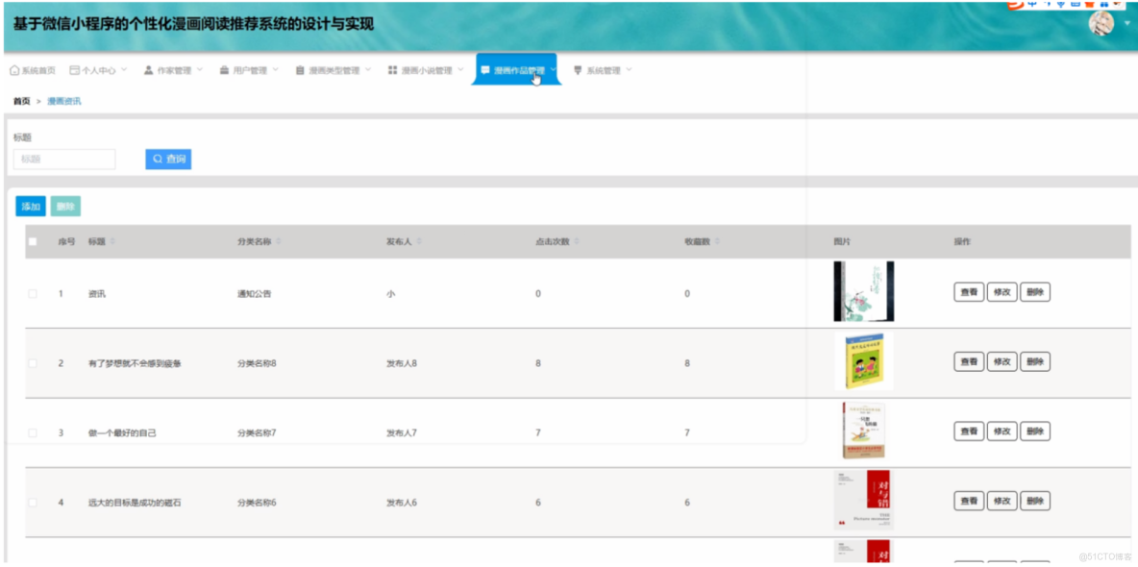Screen dimensions: 1138x567
Task: Click 修改 for the 远大的目标是成功的磁石 row
Action: (1002, 501)
